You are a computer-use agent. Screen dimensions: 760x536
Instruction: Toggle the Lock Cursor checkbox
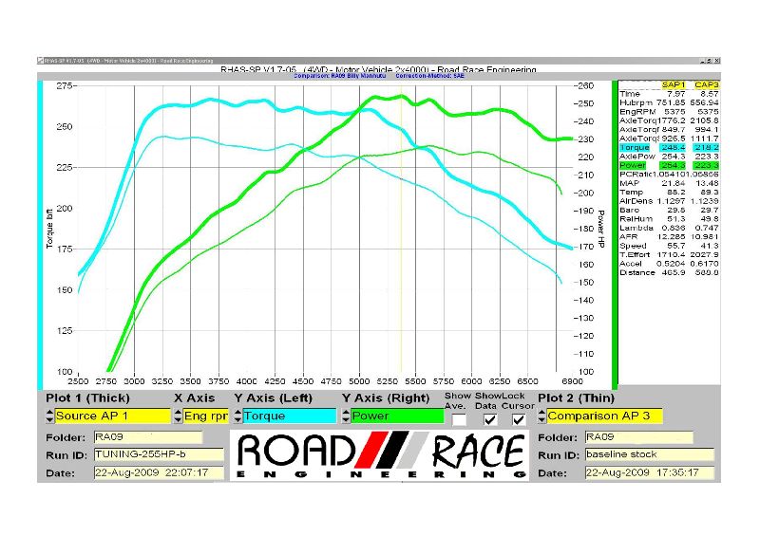point(518,418)
